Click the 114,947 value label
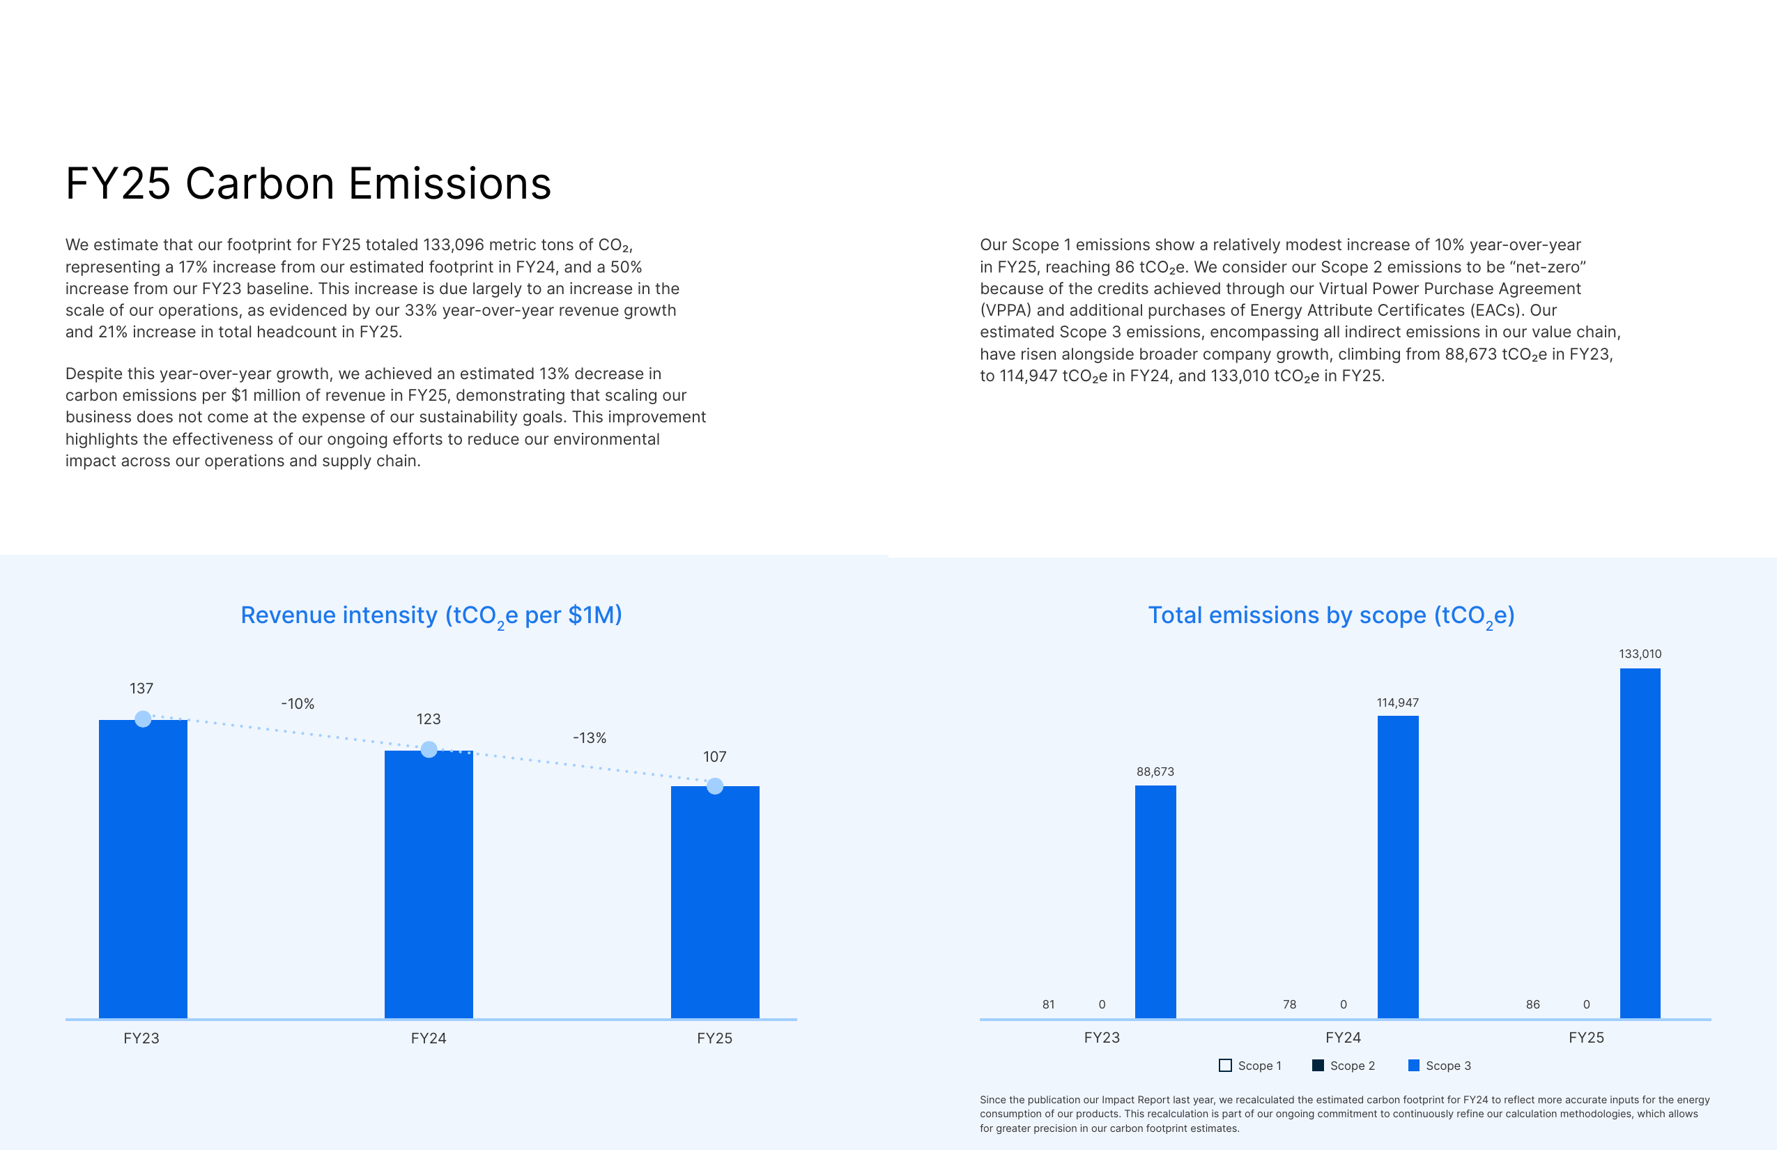The width and height of the screenshot is (1777, 1150). pyautogui.click(x=1398, y=703)
